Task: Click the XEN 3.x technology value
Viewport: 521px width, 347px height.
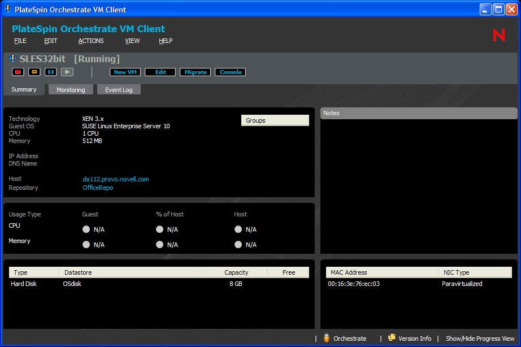Action: (x=93, y=119)
